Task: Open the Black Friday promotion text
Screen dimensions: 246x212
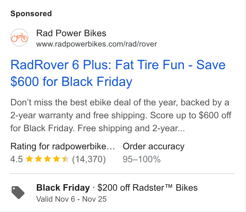Action: 63,188
